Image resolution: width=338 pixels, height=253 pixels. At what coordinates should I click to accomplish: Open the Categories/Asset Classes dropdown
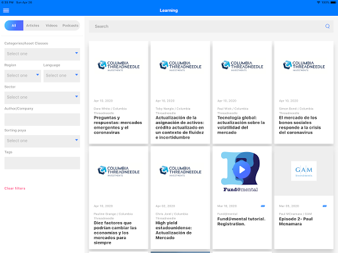pos(42,54)
